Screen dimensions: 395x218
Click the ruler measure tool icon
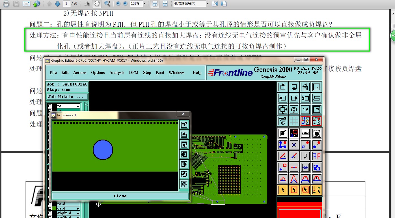[x=305, y=133]
